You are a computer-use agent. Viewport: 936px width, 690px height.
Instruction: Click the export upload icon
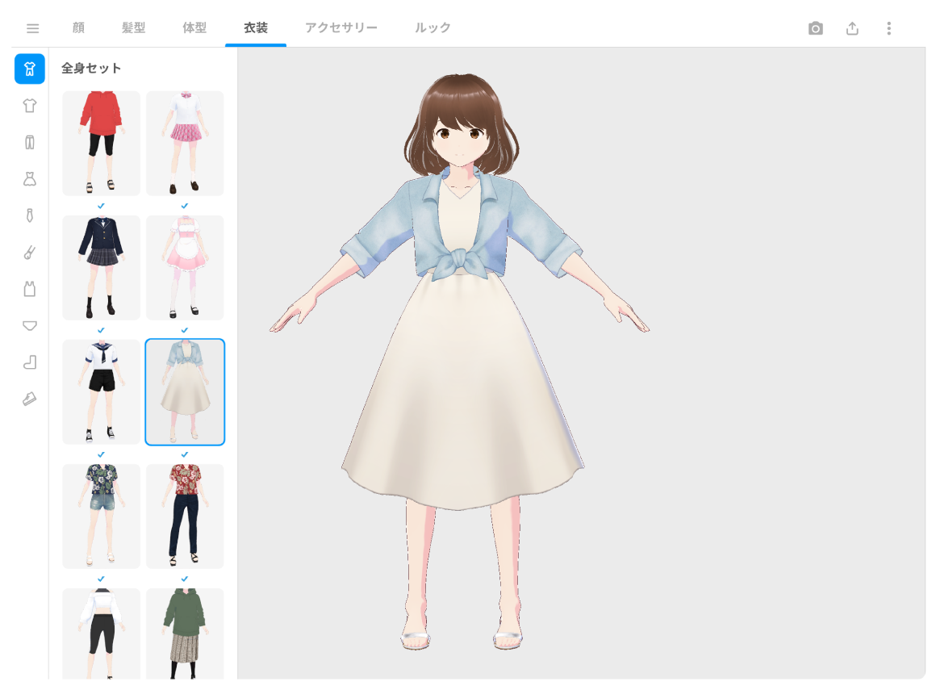tap(852, 28)
